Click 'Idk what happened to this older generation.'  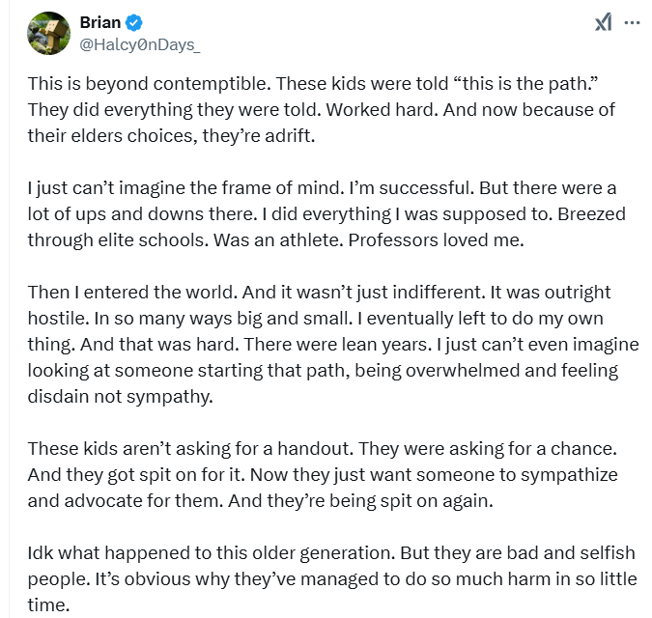[212, 553]
